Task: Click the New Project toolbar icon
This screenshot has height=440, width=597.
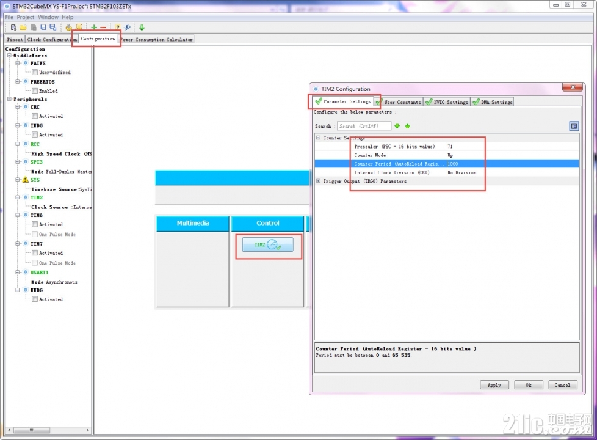Action: pyautogui.click(x=13, y=28)
